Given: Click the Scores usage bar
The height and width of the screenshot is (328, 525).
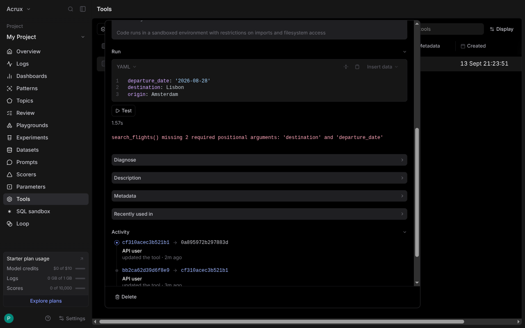Looking at the screenshot, I should coord(80,288).
